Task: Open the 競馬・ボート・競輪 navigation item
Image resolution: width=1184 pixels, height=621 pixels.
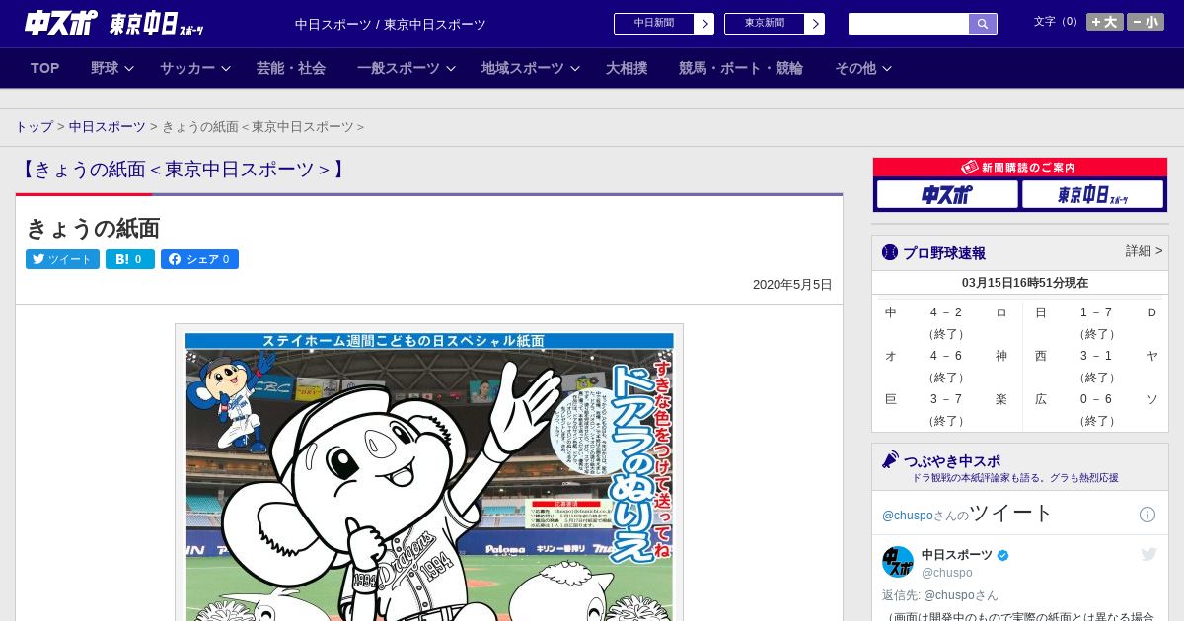Action: [741, 68]
